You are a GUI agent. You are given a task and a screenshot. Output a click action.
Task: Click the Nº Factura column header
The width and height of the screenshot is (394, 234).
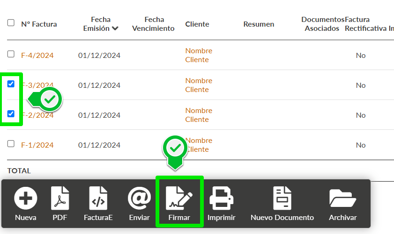[x=39, y=24]
